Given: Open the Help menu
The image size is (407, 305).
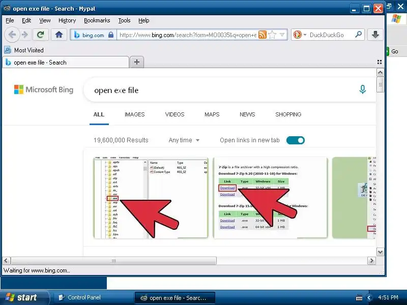Looking at the screenshot, I should pos(144,20).
